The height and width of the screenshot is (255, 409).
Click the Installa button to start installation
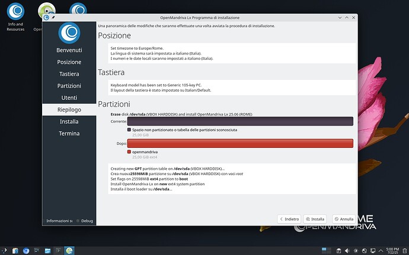[315, 219]
